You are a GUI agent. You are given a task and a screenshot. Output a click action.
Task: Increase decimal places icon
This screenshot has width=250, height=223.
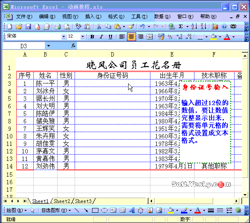[179, 37]
